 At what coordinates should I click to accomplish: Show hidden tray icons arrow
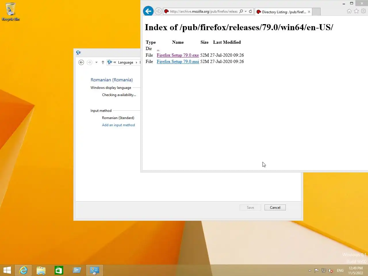310,271
